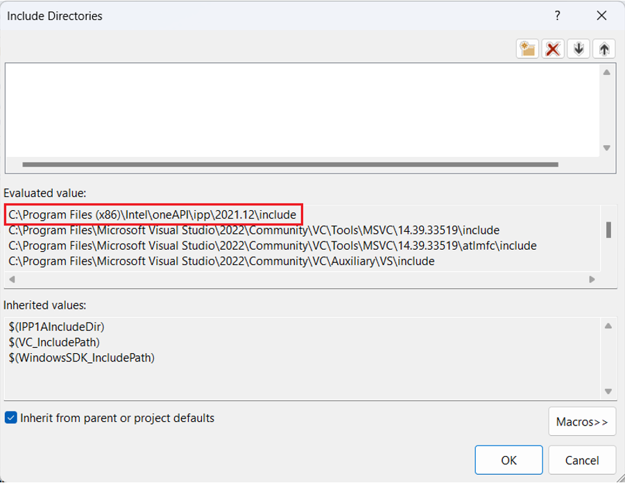Viewport: 625px width, 483px height.
Task: Move line up with arrow icon
Action: pos(604,49)
